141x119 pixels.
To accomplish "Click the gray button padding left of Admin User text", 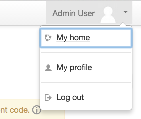I will coord(49,13).
